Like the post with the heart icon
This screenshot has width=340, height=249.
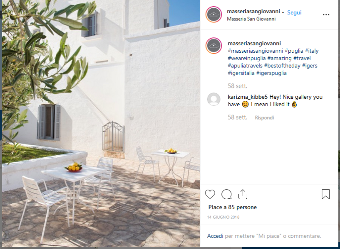click(x=210, y=194)
